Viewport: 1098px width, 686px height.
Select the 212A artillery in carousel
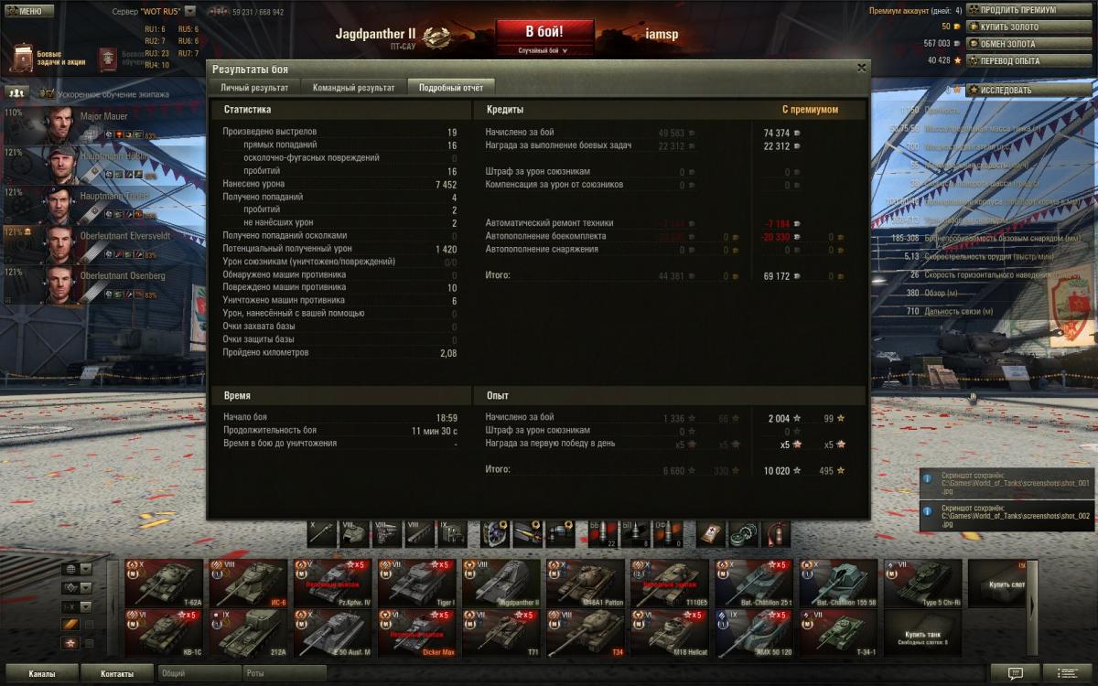248,634
